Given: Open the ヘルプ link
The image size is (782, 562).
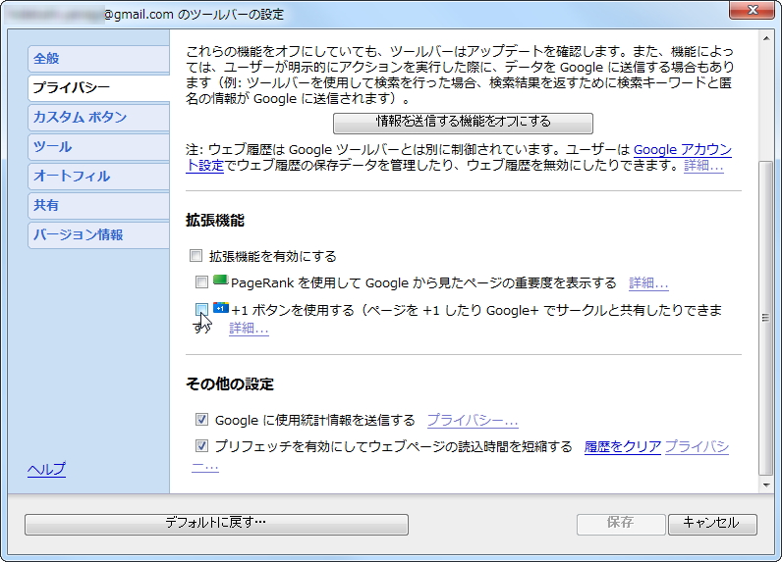Looking at the screenshot, I should pyautogui.click(x=46, y=470).
